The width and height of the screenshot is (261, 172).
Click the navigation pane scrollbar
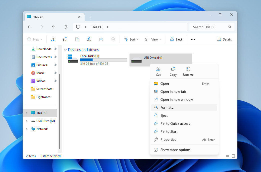pyautogui.click(x=60, y=111)
